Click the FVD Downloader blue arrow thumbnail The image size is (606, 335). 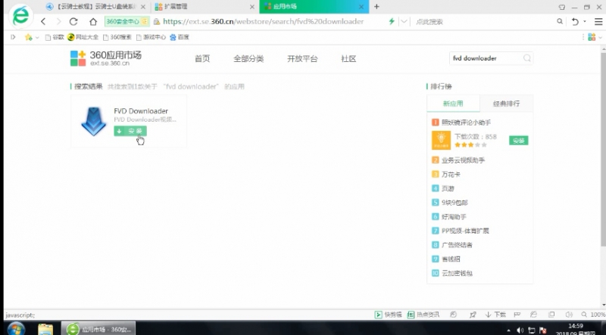[x=93, y=122]
